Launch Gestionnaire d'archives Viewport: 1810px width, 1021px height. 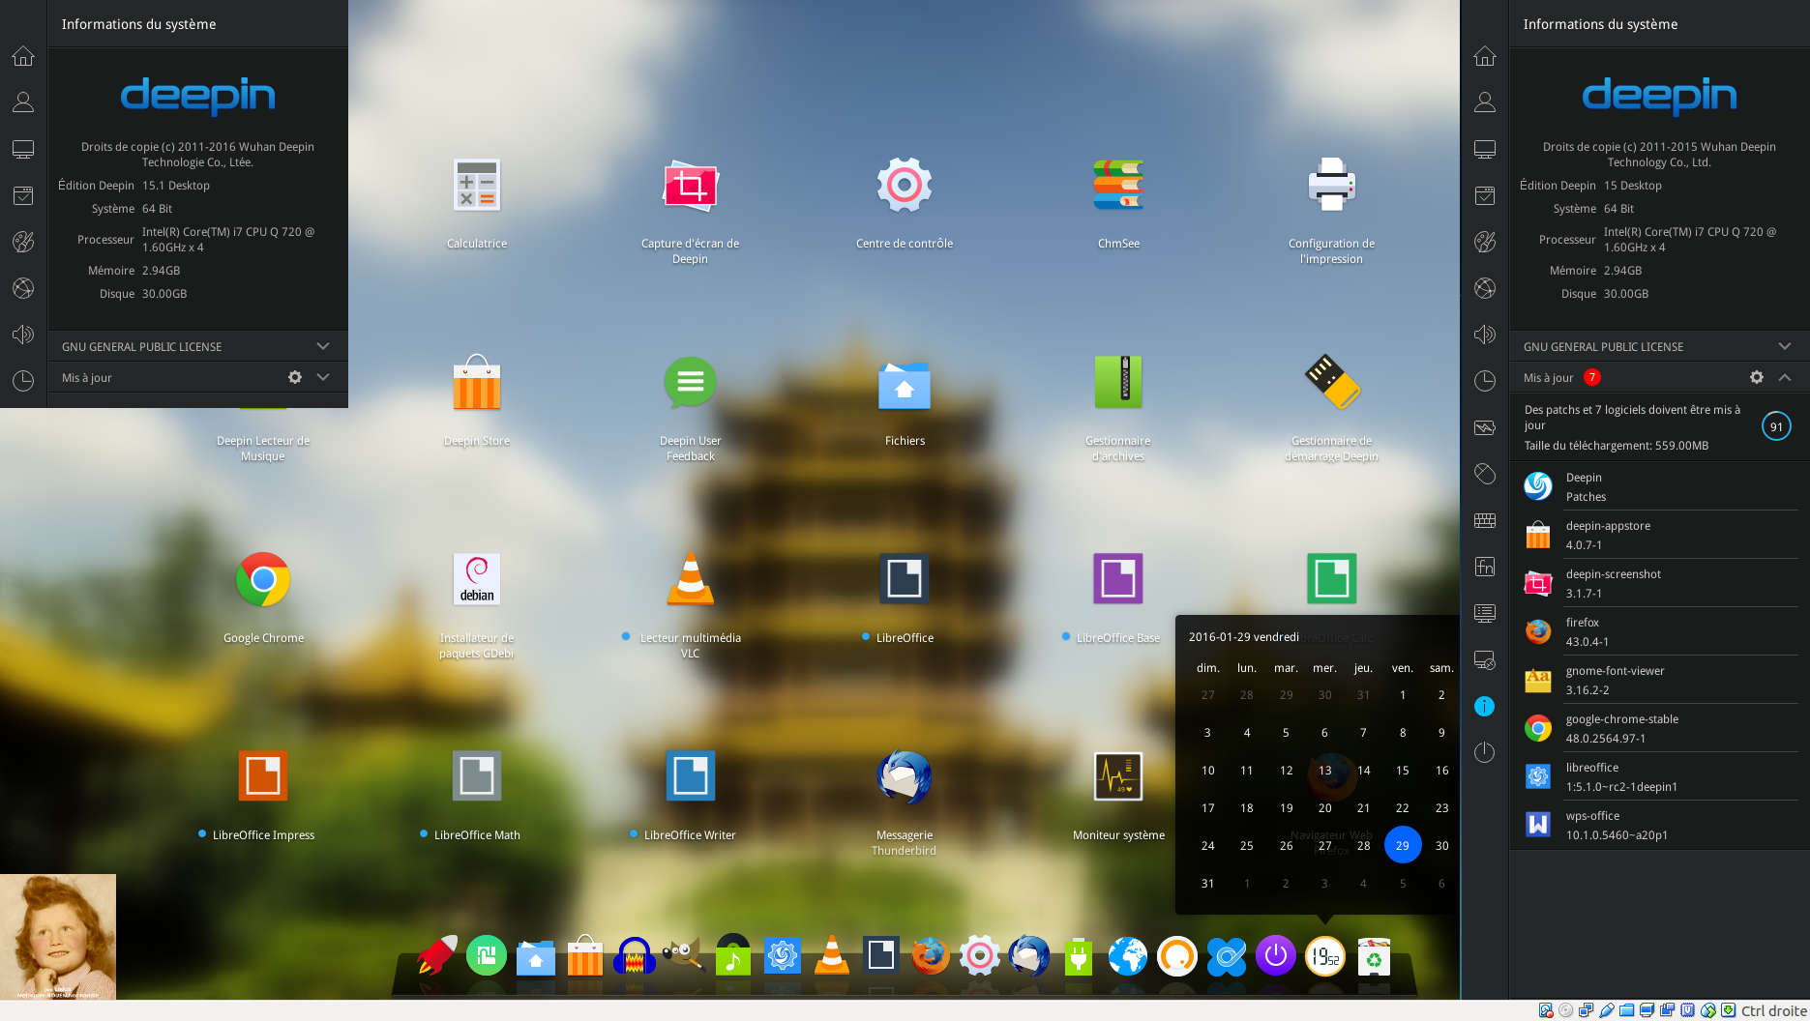coord(1118,383)
